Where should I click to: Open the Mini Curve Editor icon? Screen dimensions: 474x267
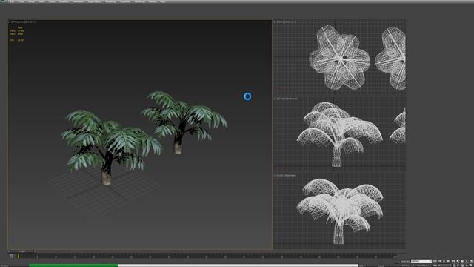[11, 256]
